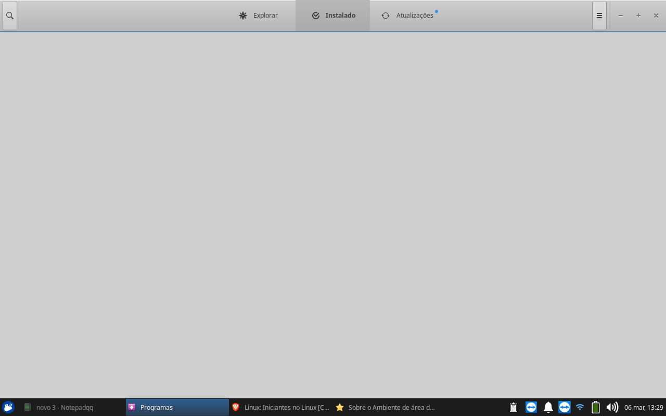Image resolution: width=666 pixels, height=416 pixels.
Task: Click the Programas taskbar button
Action: click(177, 407)
